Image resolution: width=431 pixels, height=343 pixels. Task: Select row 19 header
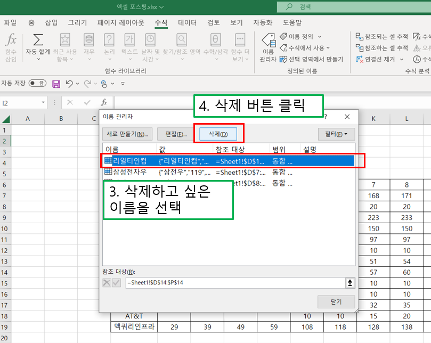point(5,327)
